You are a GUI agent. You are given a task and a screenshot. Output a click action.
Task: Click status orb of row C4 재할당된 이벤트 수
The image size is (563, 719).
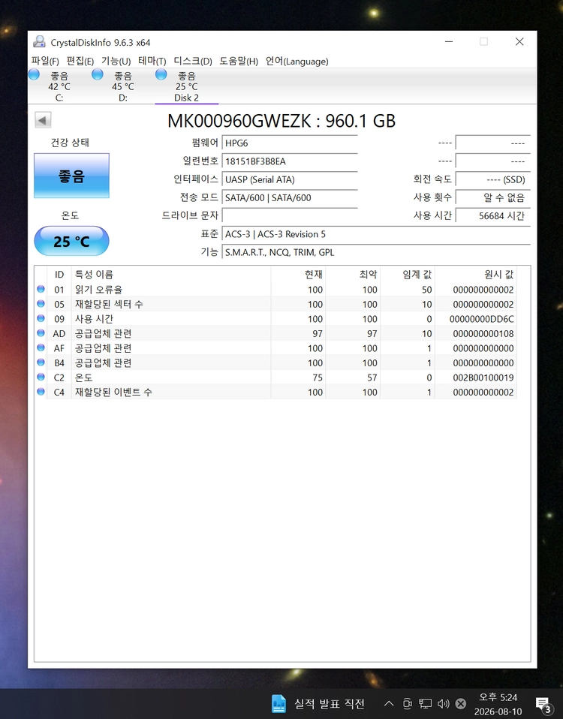[41, 392]
